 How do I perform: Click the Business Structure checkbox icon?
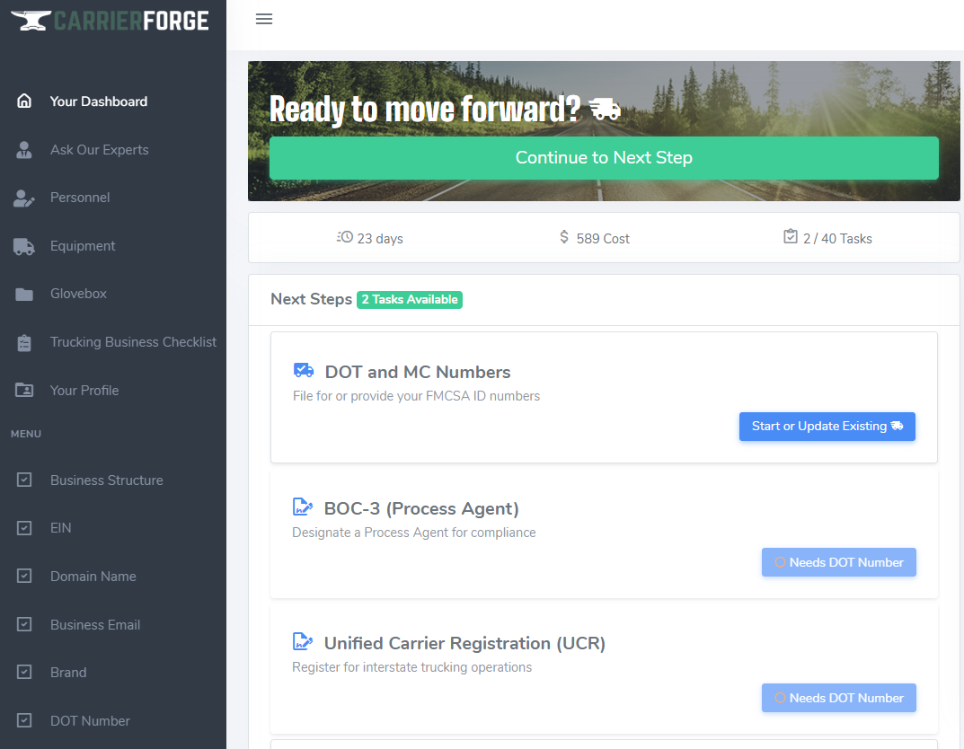pos(24,480)
